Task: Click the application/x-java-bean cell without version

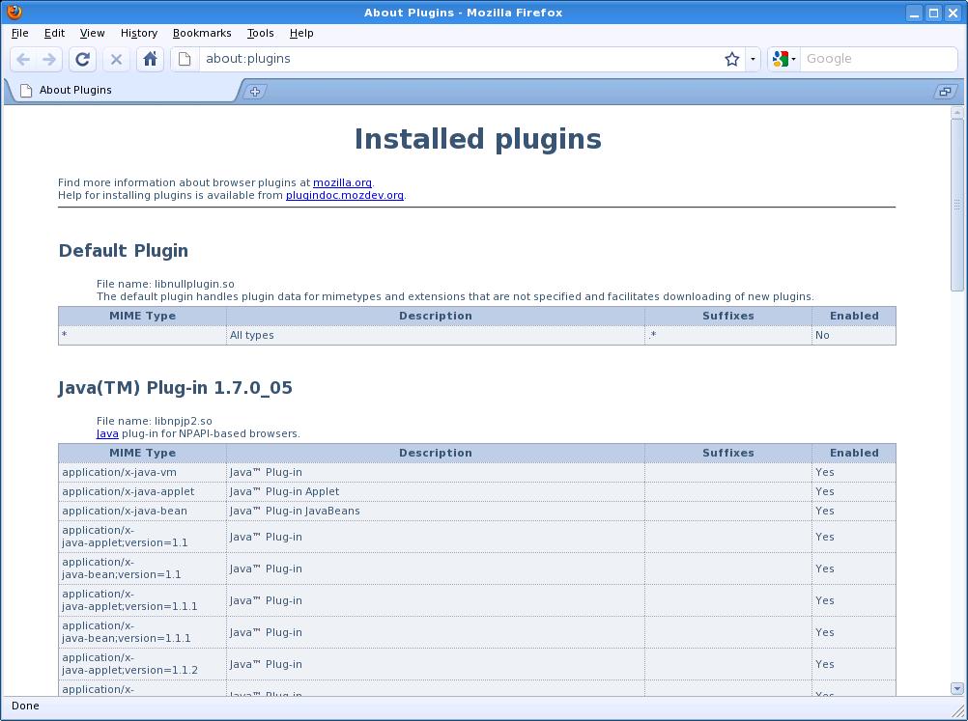Action: pyautogui.click(x=143, y=511)
